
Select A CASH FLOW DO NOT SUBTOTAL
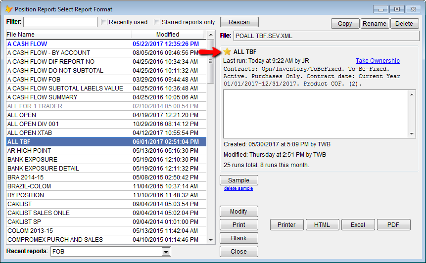(x=106, y=71)
